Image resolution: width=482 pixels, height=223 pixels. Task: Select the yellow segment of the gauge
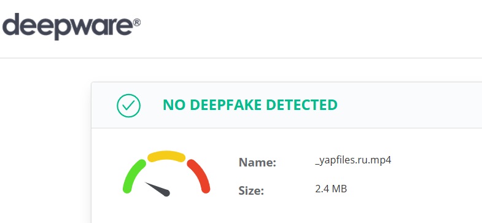(166, 156)
